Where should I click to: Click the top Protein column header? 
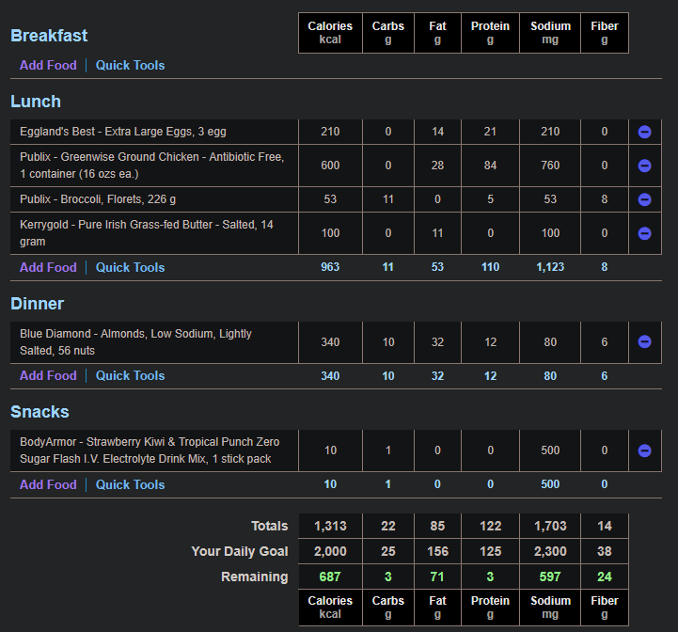coord(490,33)
